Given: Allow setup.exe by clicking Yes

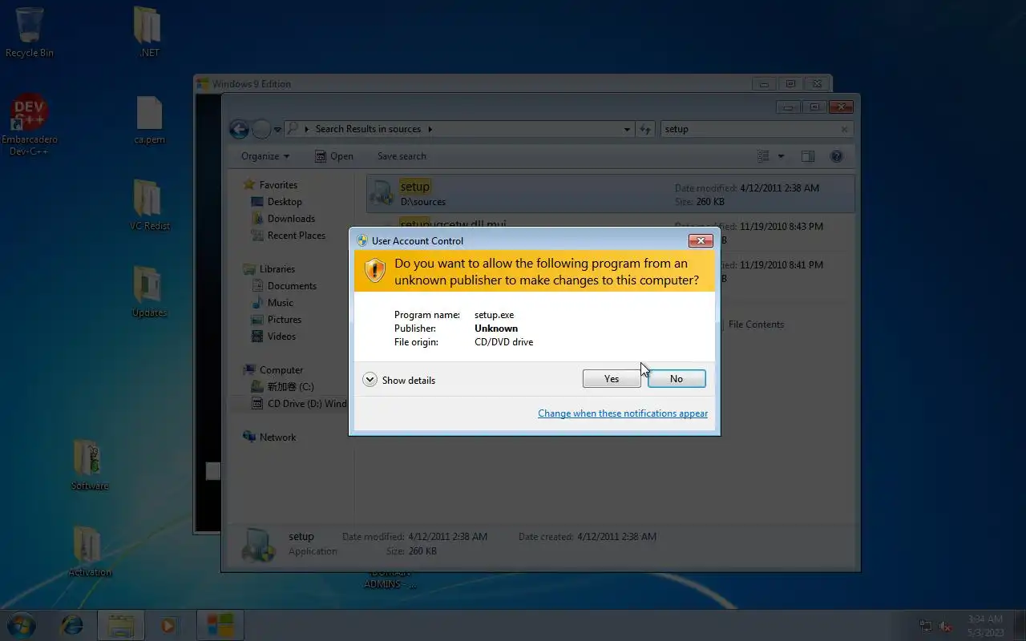Looking at the screenshot, I should click(612, 379).
